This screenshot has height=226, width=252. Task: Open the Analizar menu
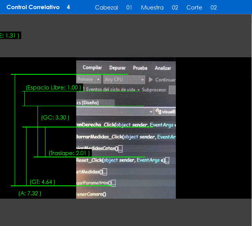[x=163, y=68]
